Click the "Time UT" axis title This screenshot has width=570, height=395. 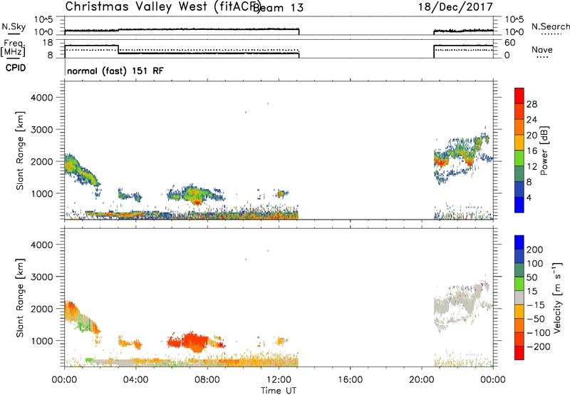pyautogui.click(x=278, y=391)
